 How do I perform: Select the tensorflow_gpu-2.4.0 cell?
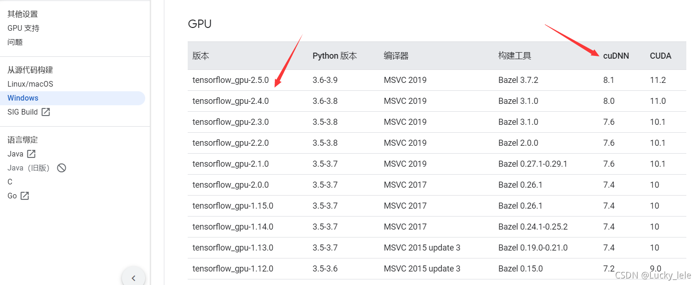(x=231, y=101)
